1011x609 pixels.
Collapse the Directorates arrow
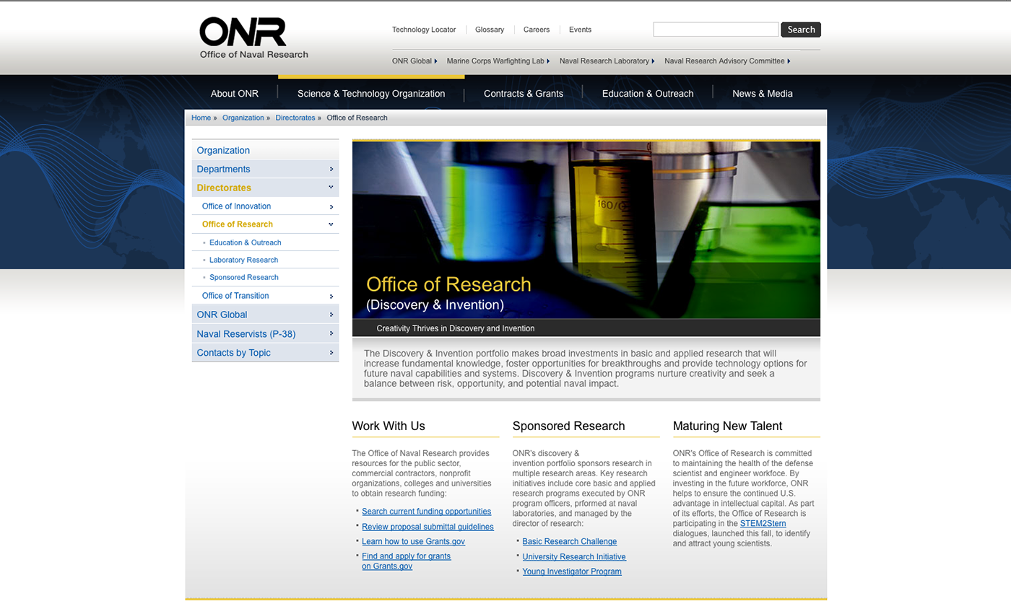(x=331, y=187)
